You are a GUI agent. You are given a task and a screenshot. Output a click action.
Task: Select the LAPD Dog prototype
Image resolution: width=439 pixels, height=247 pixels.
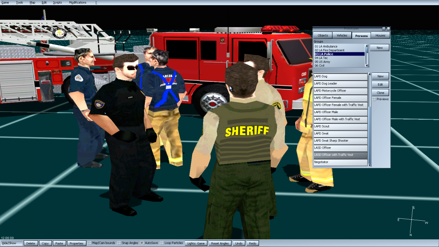pos(341,76)
